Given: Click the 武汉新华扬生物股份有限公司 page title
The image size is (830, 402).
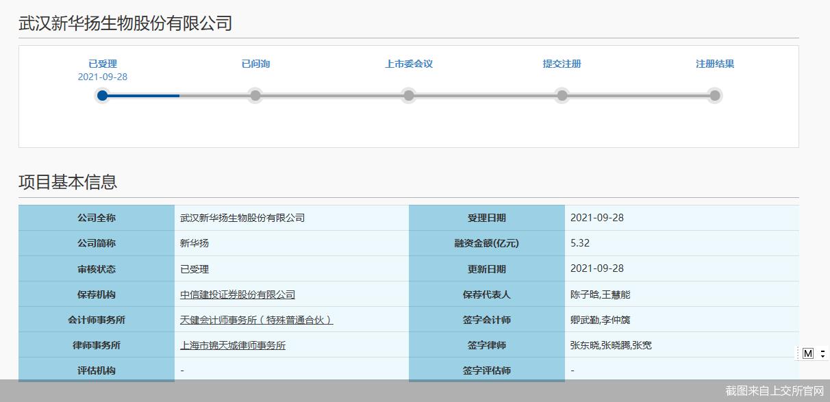Looking at the screenshot, I should (x=123, y=23).
